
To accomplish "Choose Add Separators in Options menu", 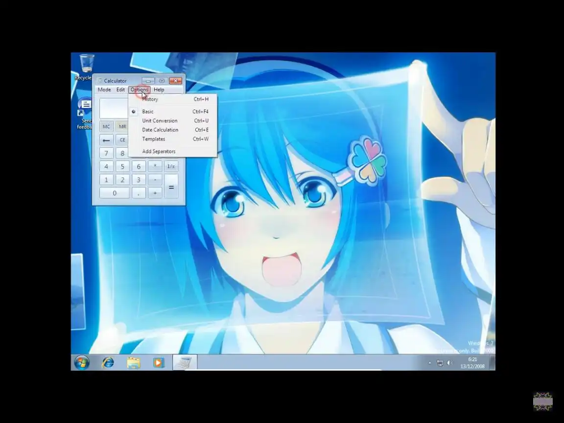I will coord(172,151).
